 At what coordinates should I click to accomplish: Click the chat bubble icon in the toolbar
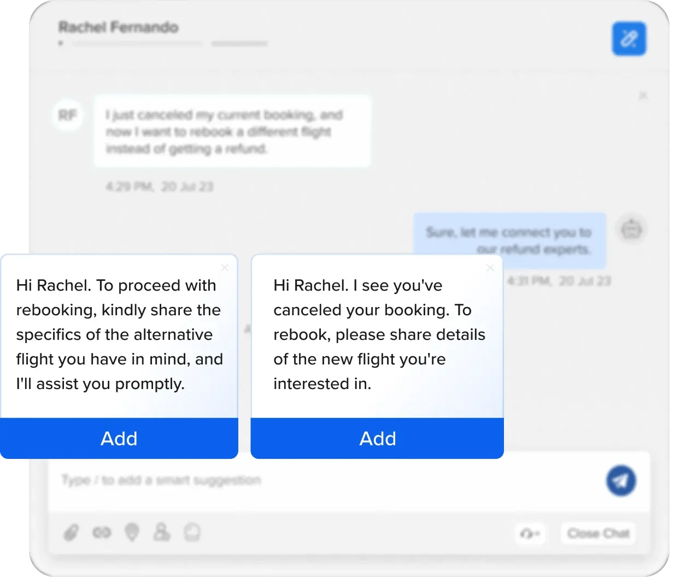pos(192,532)
